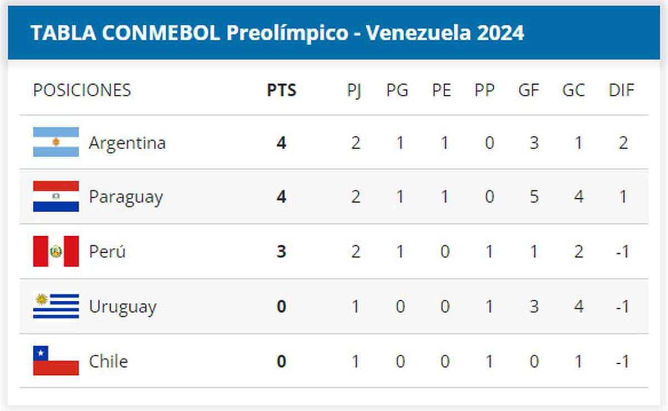Click Argentina's points value
Screen dimensions: 668x411
[x=281, y=143]
